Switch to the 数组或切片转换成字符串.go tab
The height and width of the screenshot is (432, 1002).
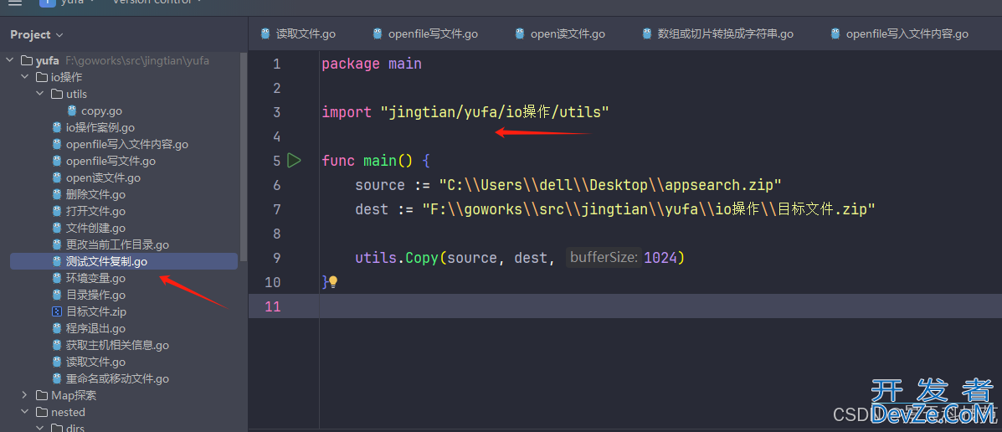point(717,33)
